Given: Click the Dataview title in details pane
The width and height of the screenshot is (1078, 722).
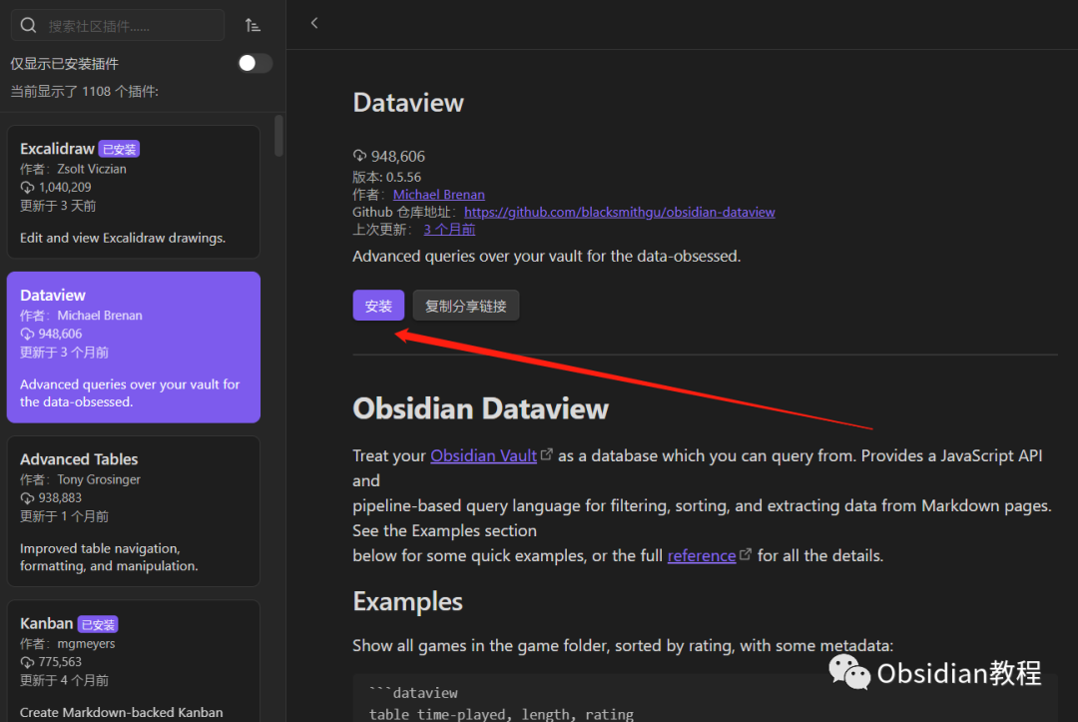Looking at the screenshot, I should 408,103.
